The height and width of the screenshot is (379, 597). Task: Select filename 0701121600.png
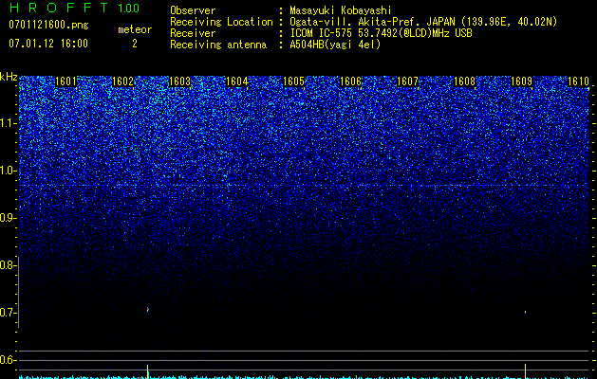click(x=48, y=25)
